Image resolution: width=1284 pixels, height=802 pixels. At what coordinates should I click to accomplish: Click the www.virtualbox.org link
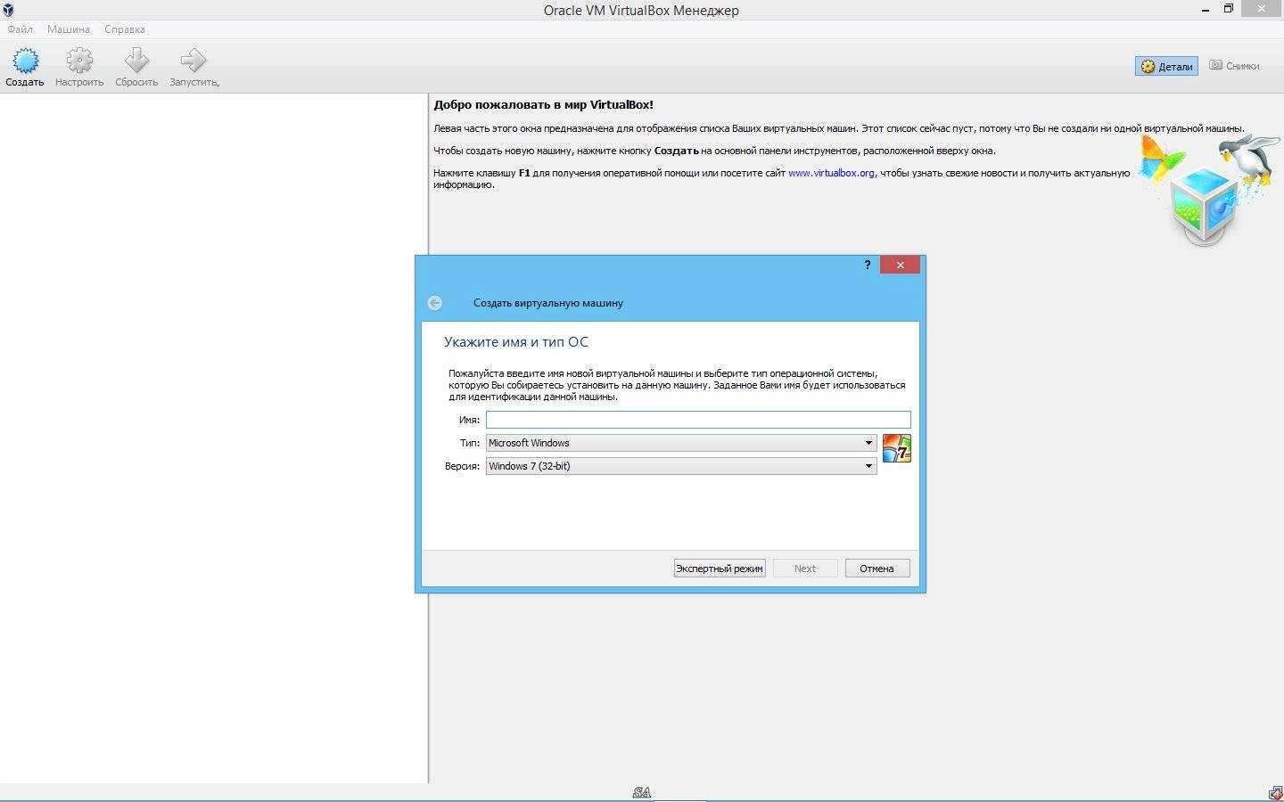click(x=831, y=173)
